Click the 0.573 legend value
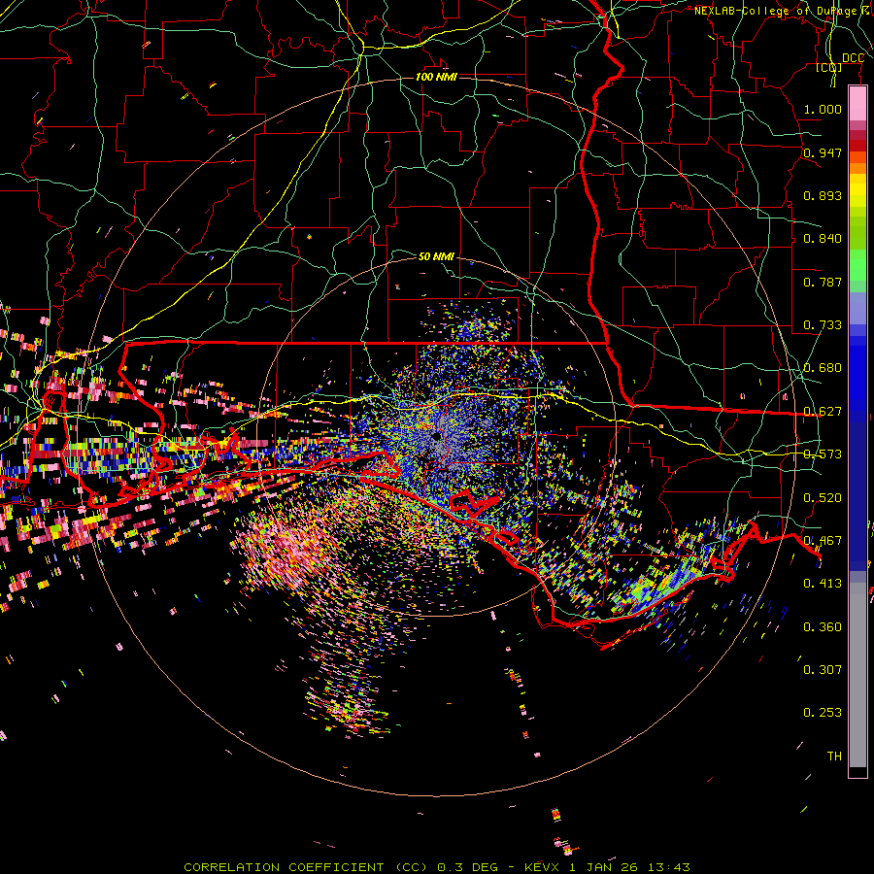The height and width of the screenshot is (874, 874). (x=823, y=454)
